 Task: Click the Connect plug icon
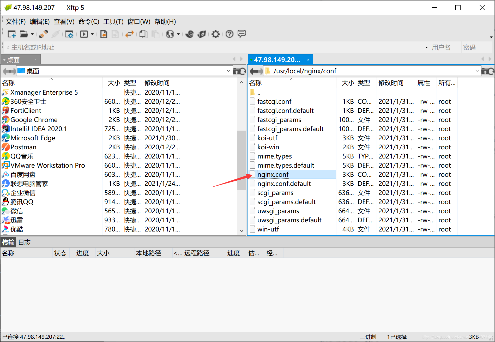pyautogui.click(x=44, y=34)
